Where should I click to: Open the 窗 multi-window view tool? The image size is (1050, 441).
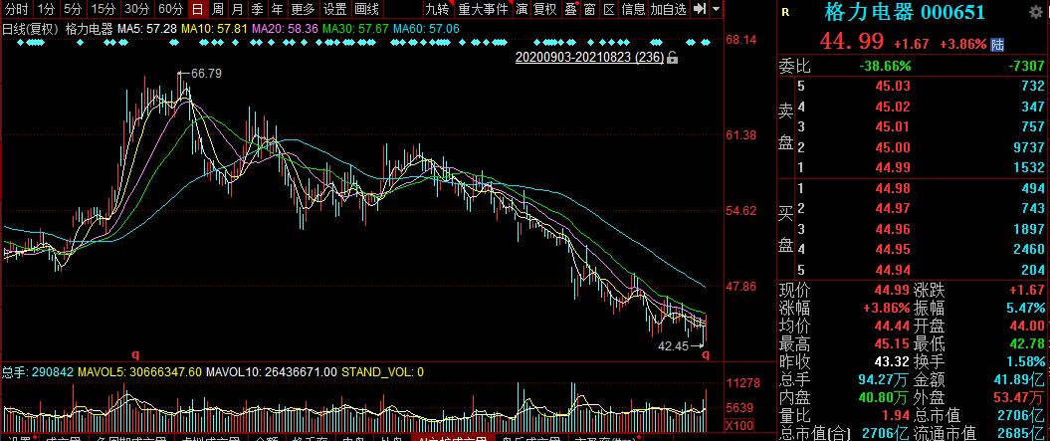(589, 9)
